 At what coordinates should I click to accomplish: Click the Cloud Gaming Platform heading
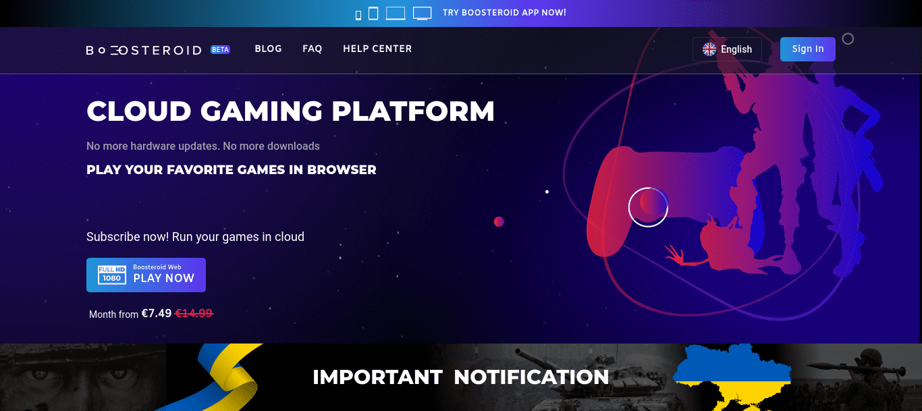(290, 111)
